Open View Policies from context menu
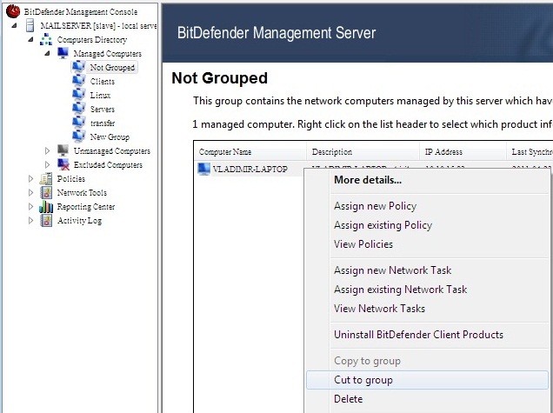This screenshot has height=413, width=553. pos(427,244)
